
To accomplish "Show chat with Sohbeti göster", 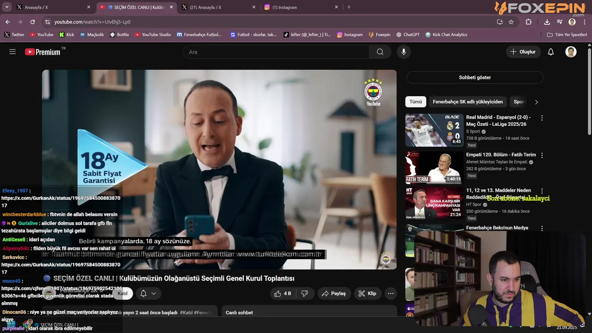I will point(475,77).
